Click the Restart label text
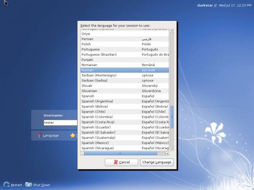Image resolution: width=254 pixels, height=190 pixels. tap(16, 185)
